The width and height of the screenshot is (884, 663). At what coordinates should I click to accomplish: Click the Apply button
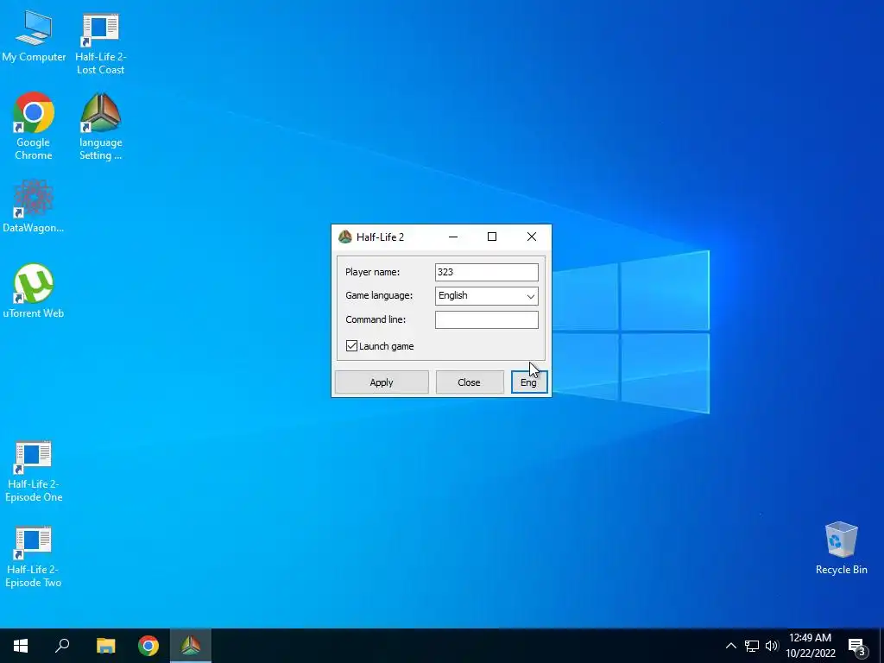tap(382, 382)
